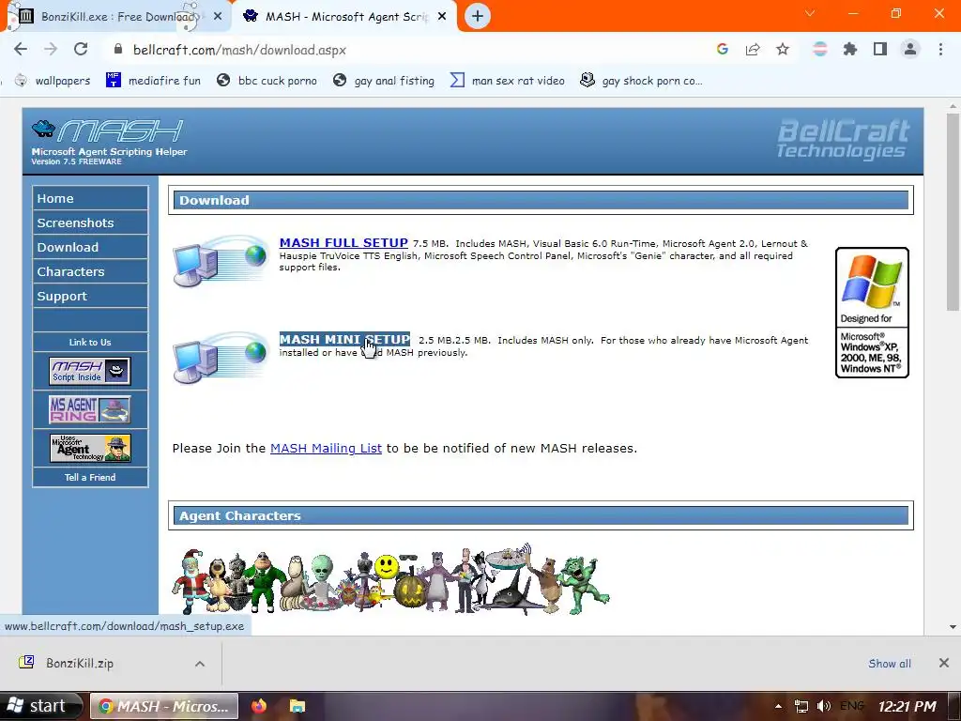Open the Chrome three-dot menu
Image resolution: width=961 pixels, height=721 pixels.
[940, 50]
